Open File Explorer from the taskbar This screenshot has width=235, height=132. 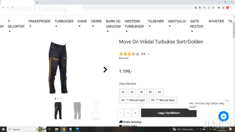tap(56, 129)
